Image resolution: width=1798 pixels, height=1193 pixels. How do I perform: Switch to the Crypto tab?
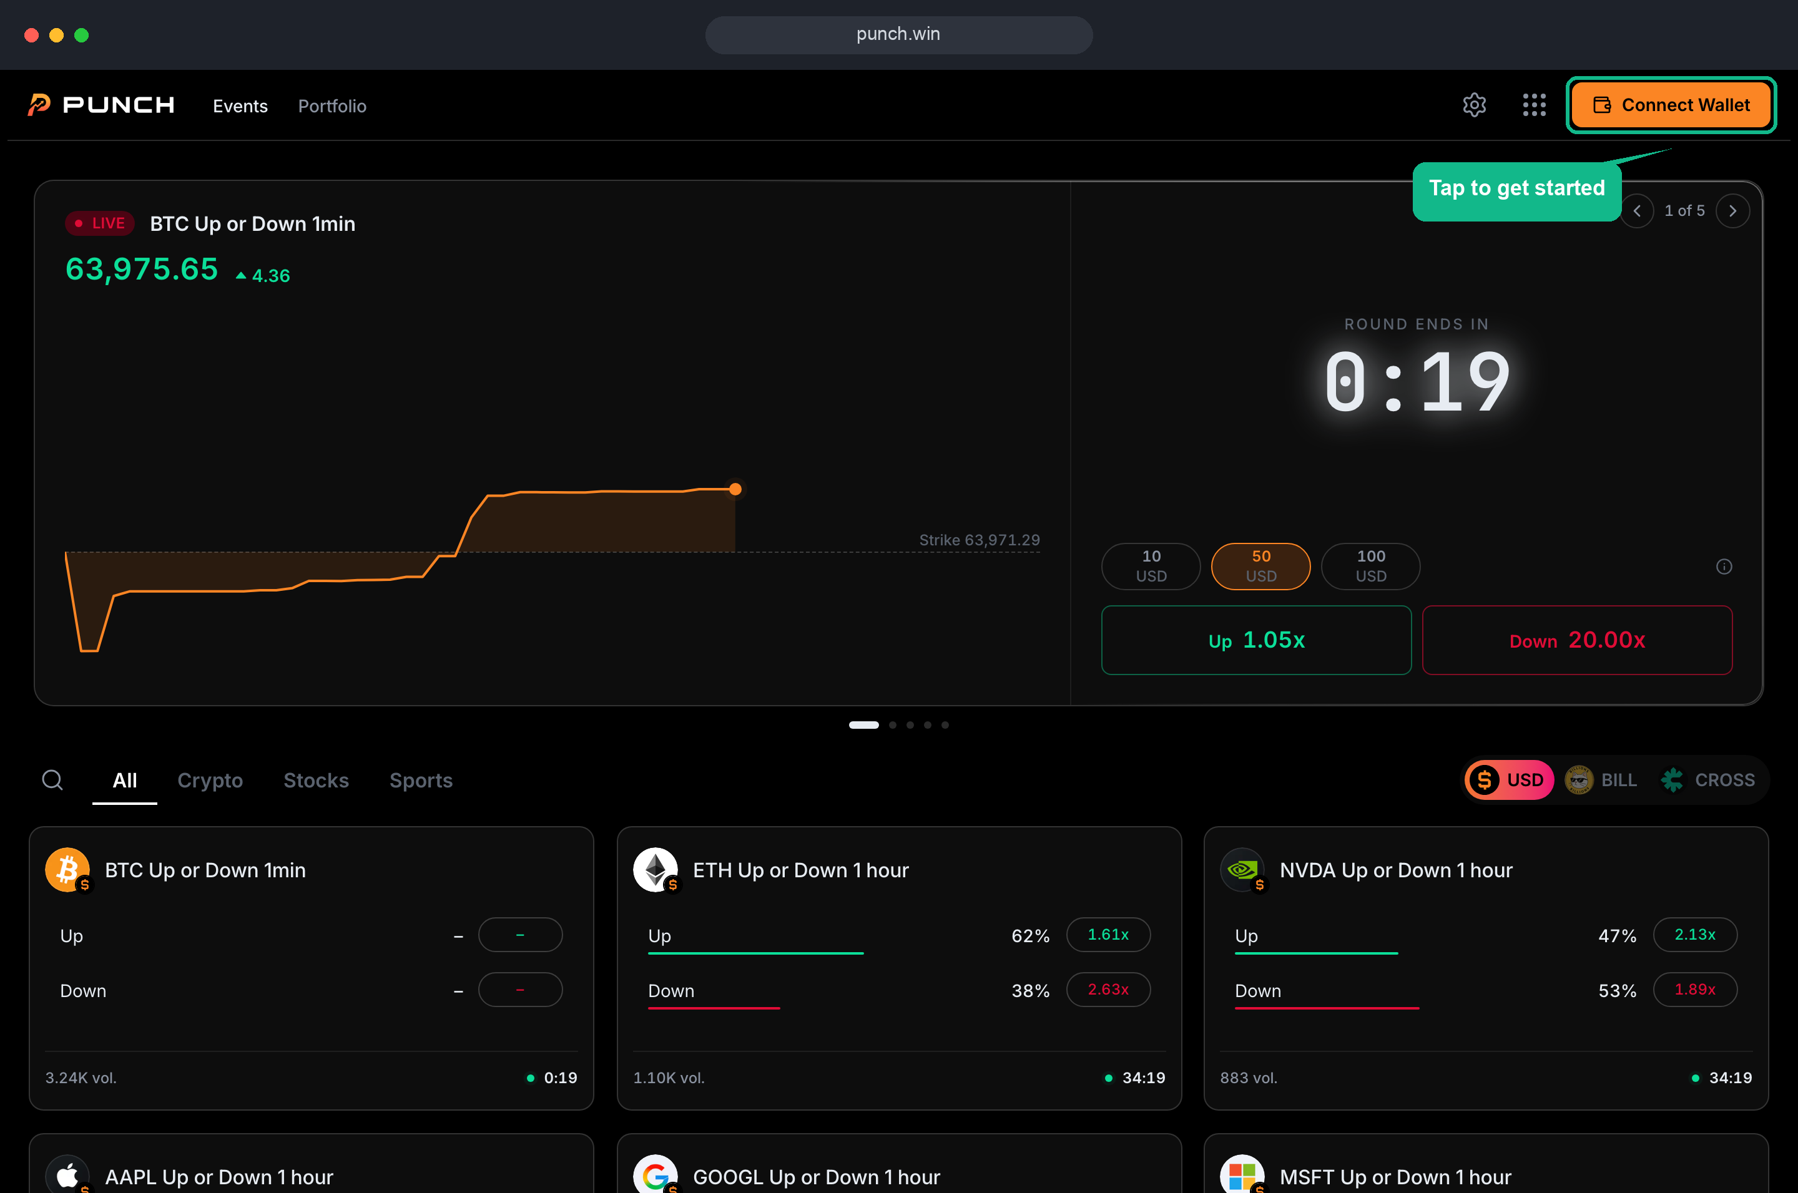pos(210,780)
